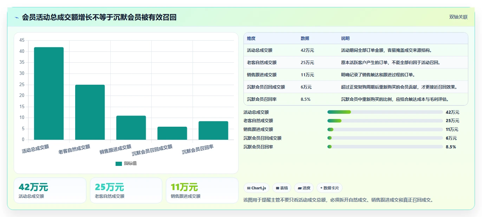
Task: Click the 沉默会员召回成交额 progress bar
Action: [x=385, y=138]
